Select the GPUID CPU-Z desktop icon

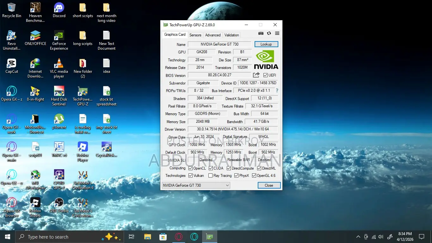click(59, 179)
